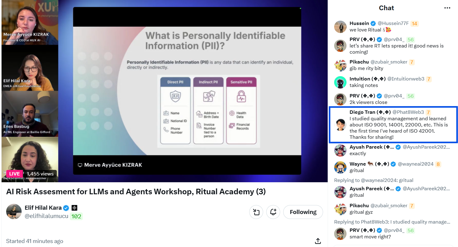This screenshot has height=247, width=458.
Task: Click the LIVE badge on the video
Action: pyautogui.click(x=14, y=174)
